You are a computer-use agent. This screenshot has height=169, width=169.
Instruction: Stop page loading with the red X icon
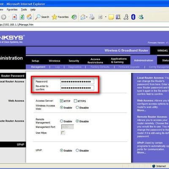click(x=14, y=17)
